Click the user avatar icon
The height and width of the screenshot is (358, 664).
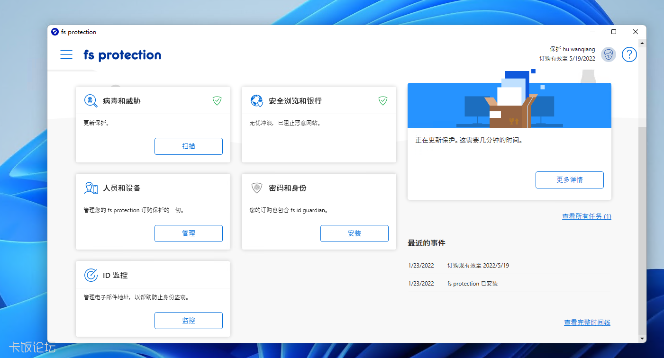608,54
